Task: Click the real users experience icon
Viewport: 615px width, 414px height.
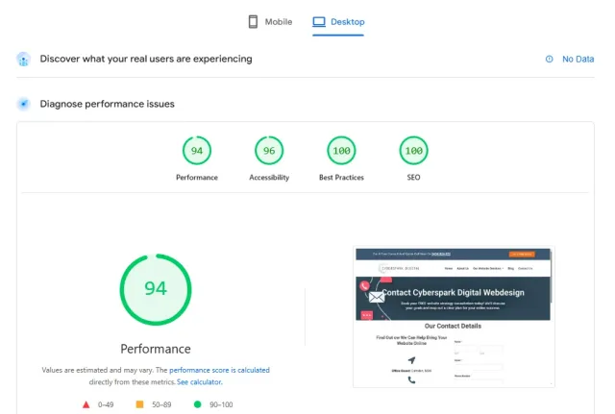Action: click(x=23, y=60)
